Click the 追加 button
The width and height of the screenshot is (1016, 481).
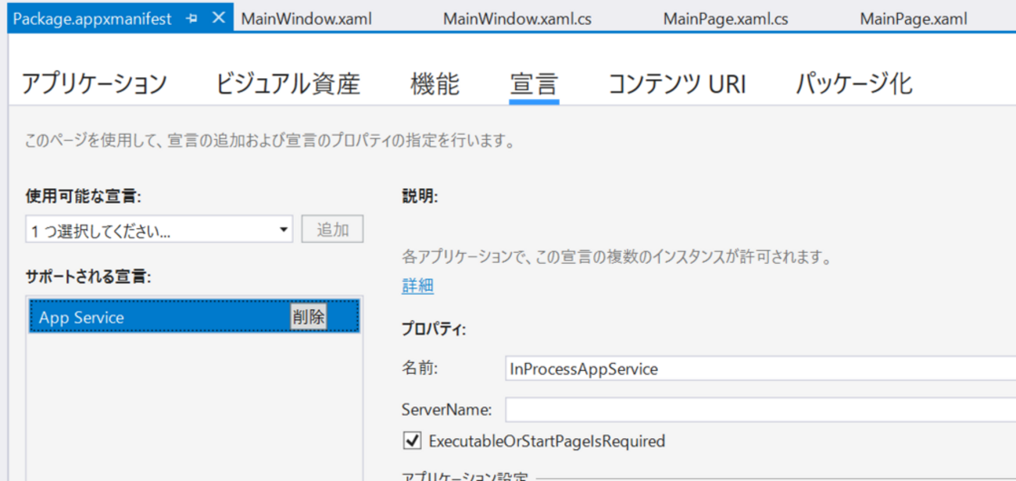pos(333,230)
